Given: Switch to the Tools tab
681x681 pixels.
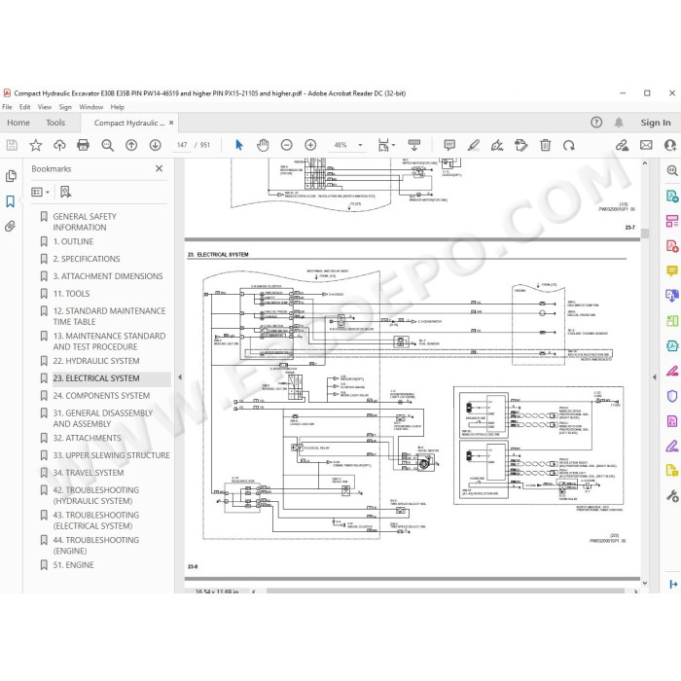Looking at the screenshot, I should 55,123.
